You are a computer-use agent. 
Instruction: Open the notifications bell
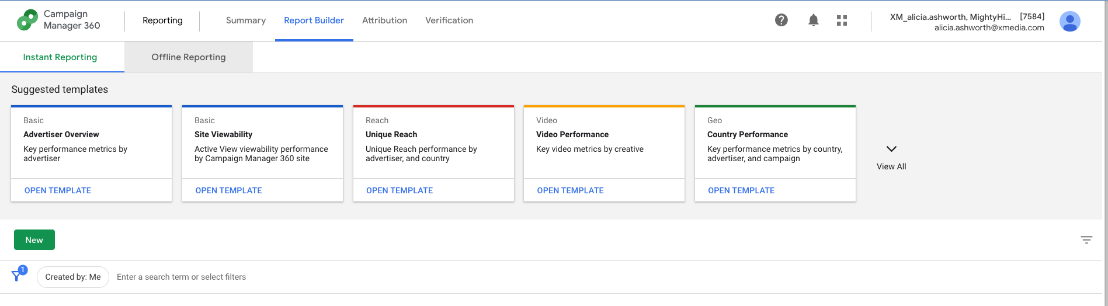pos(813,20)
